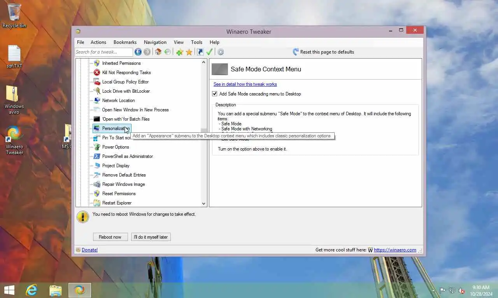Click the Project Display icon
Screen dimensions: 498x298
97,166
